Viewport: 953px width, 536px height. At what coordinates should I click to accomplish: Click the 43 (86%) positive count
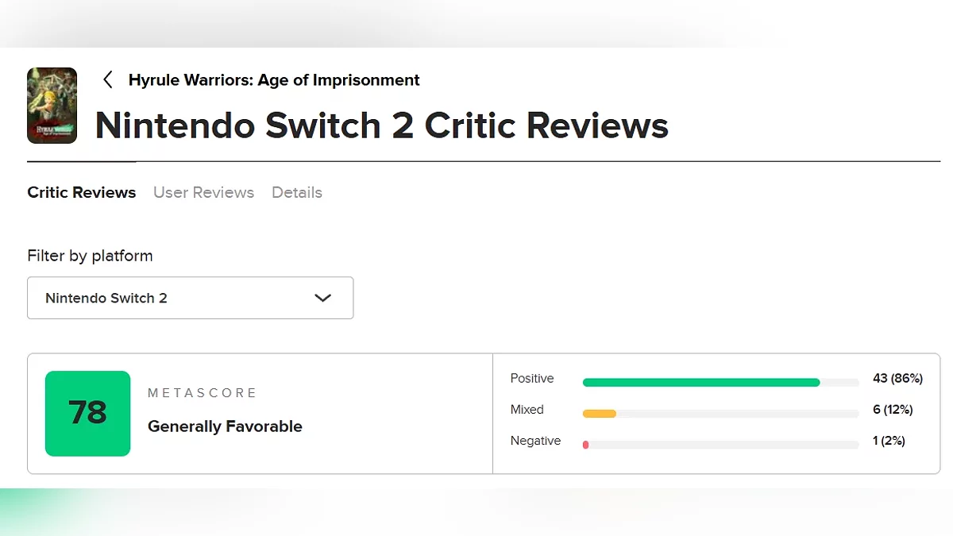[897, 379]
